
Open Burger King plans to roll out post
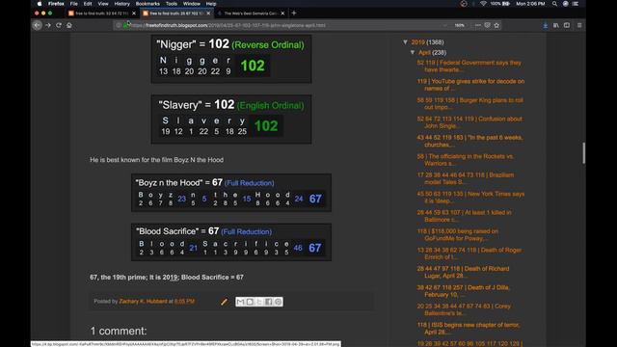point(470,103)
